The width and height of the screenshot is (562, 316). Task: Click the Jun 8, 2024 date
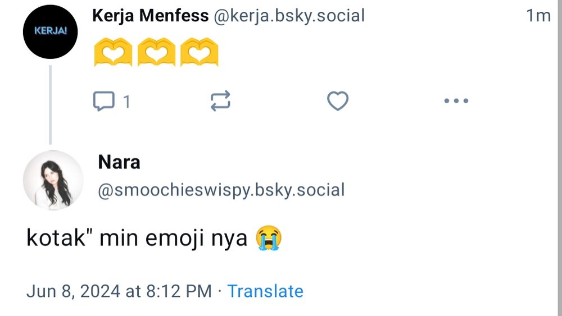119,291
